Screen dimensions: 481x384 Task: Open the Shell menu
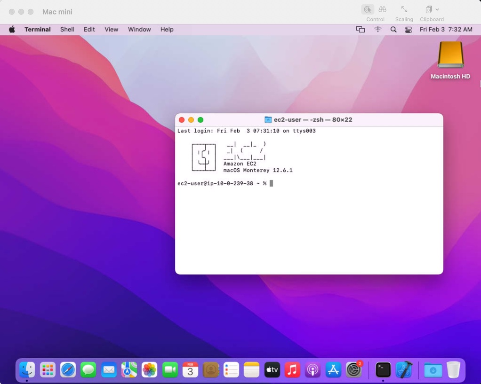point(67,30)
